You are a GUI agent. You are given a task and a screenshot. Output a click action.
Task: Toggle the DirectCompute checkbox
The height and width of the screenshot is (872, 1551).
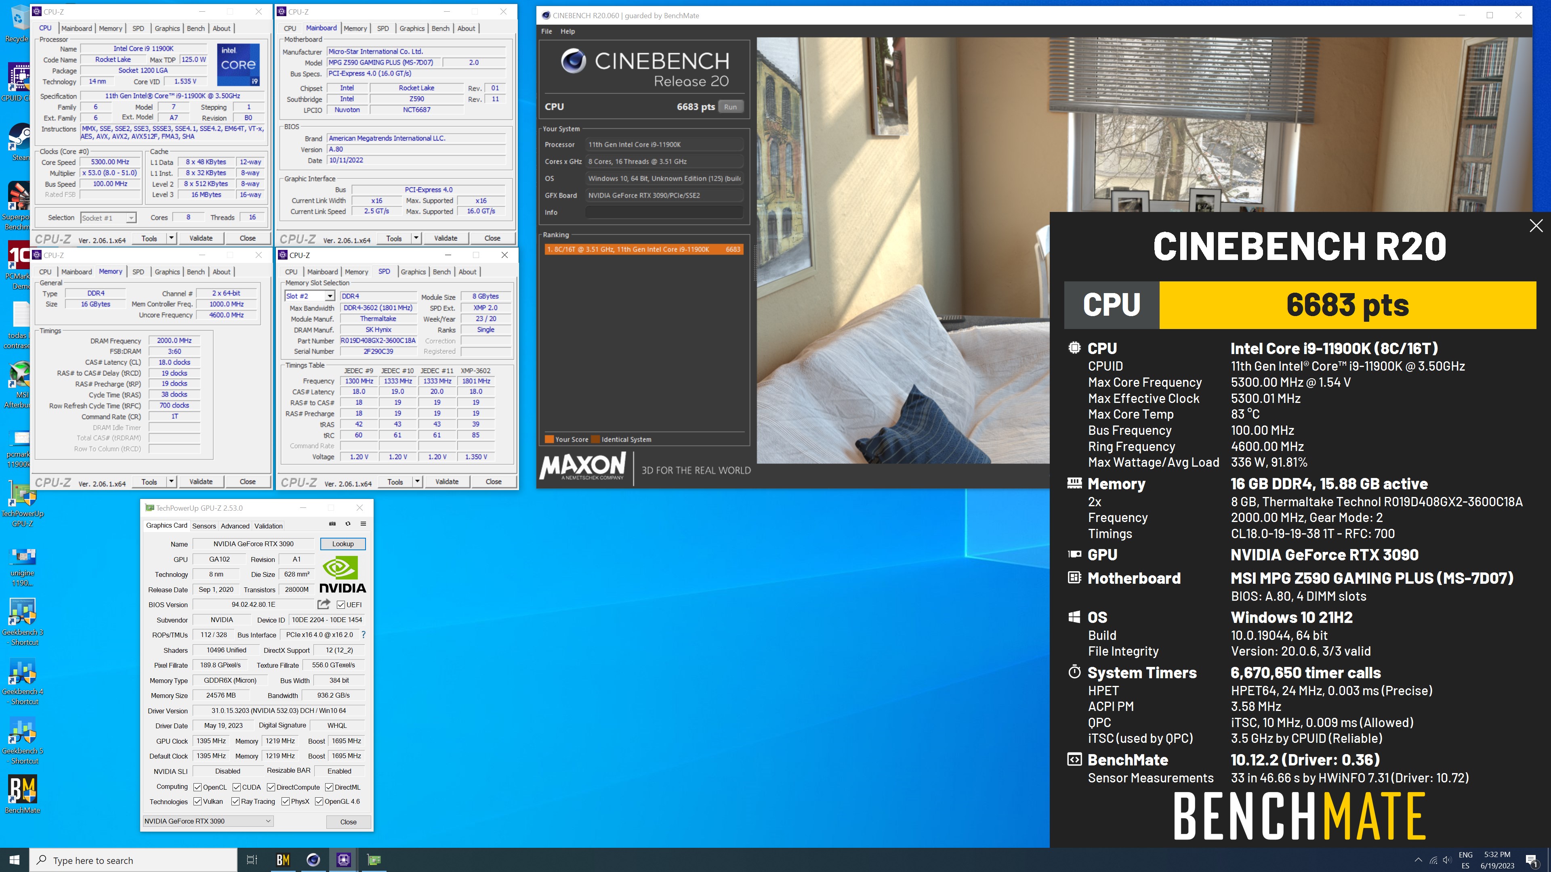coord(271,787)
